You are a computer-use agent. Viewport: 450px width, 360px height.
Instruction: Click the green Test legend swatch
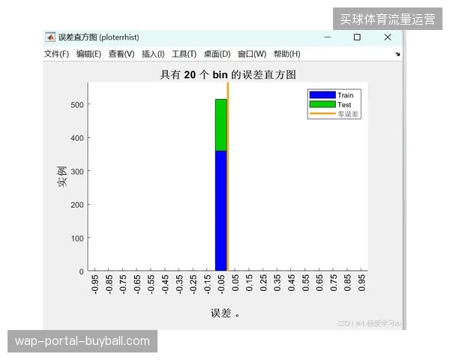(322, 104)
